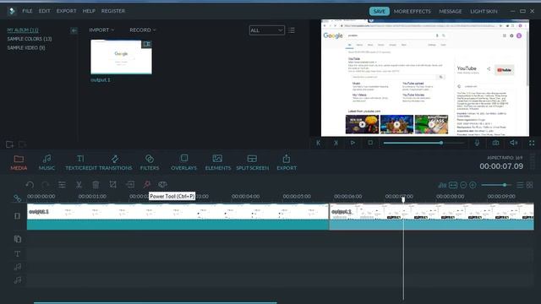Add a new folder in media library
This screenshot has width=541, height=304.
coord(9,144)
